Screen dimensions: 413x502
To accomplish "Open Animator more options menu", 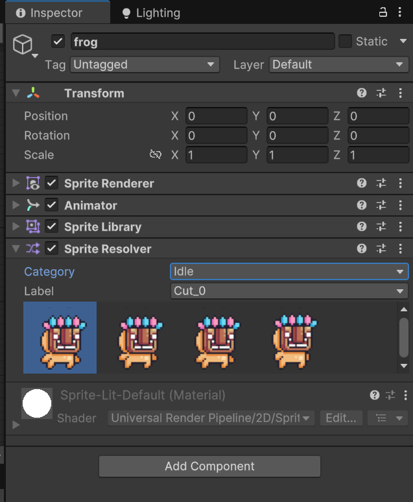I will [x=401, y=205].
